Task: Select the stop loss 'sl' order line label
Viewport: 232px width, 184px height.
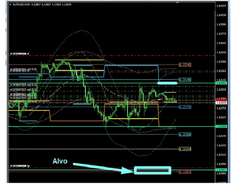Action: point(19,54)
